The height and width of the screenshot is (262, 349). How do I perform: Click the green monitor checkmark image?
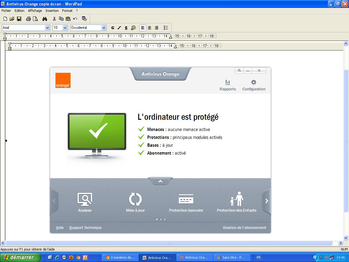tap(97, 135)
